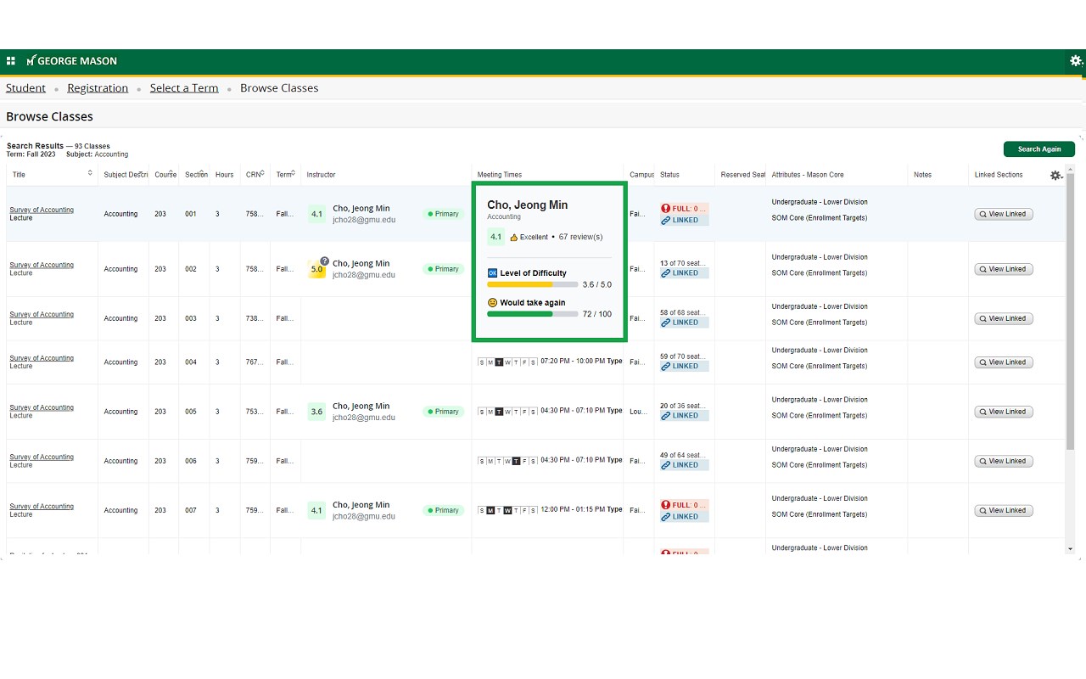
Task: Click the LINKED chain icon for section 001
Action: click(666, 220)
